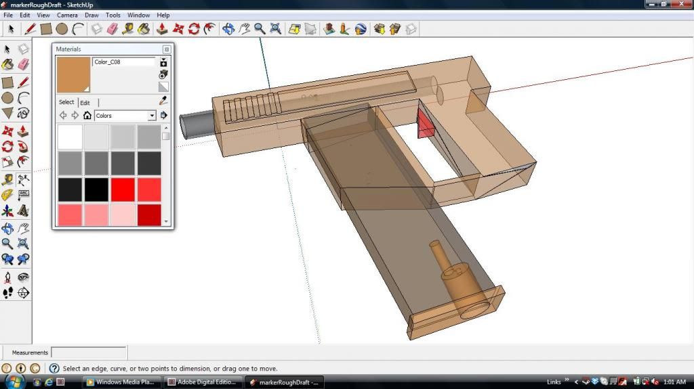
Task: Select the Rotate tool in top toolbar
Action: [x=194, y=29]
